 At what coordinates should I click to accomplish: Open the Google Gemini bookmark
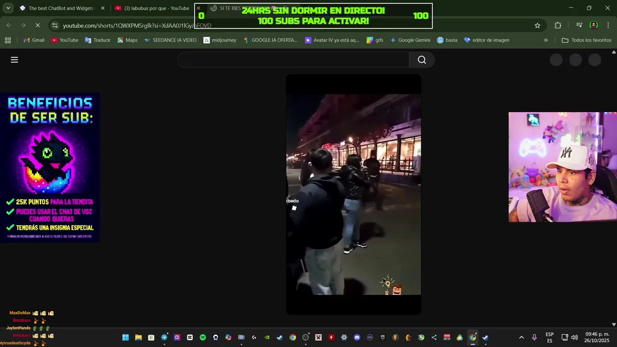[x=410, y=40]
